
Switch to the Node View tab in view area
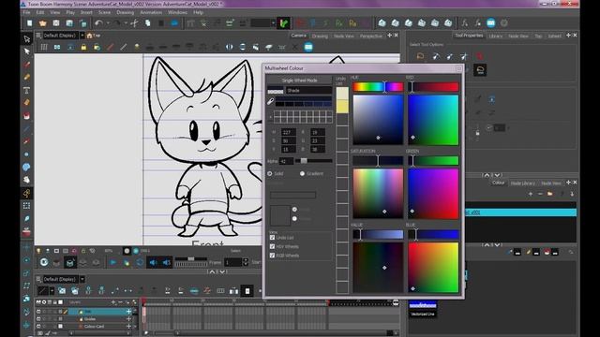[344, 36]
